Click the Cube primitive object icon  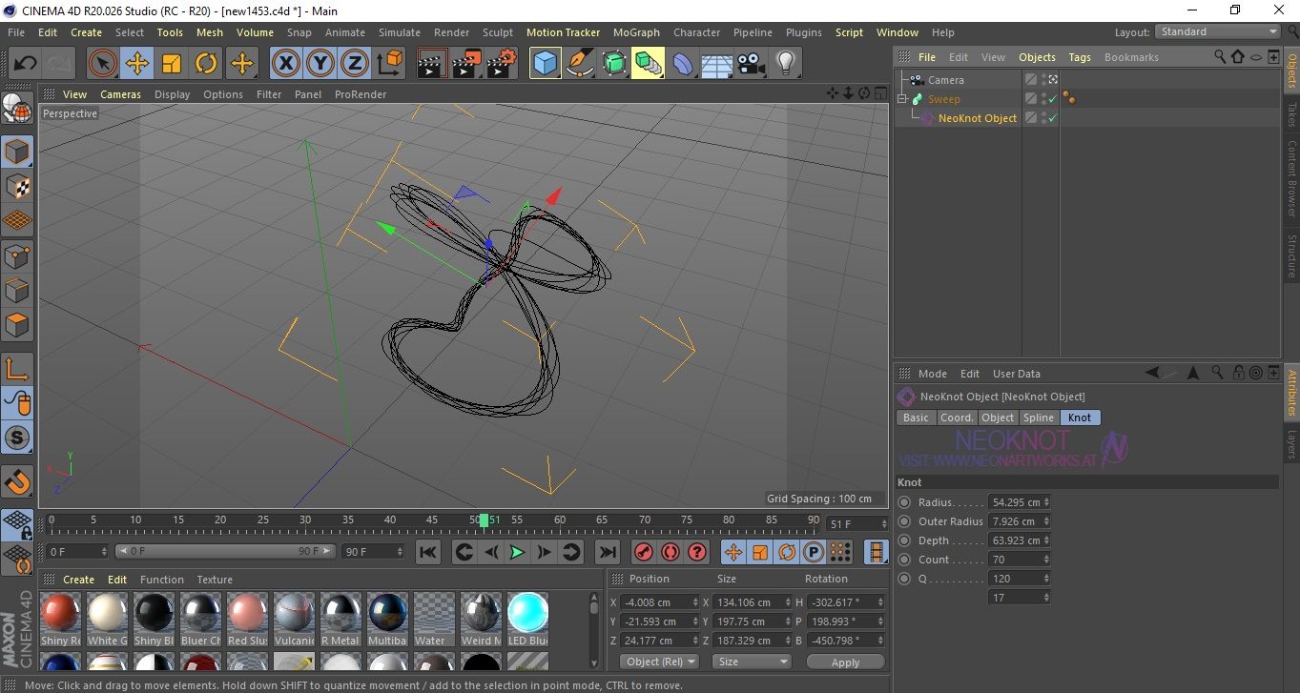tap(545, 64)
